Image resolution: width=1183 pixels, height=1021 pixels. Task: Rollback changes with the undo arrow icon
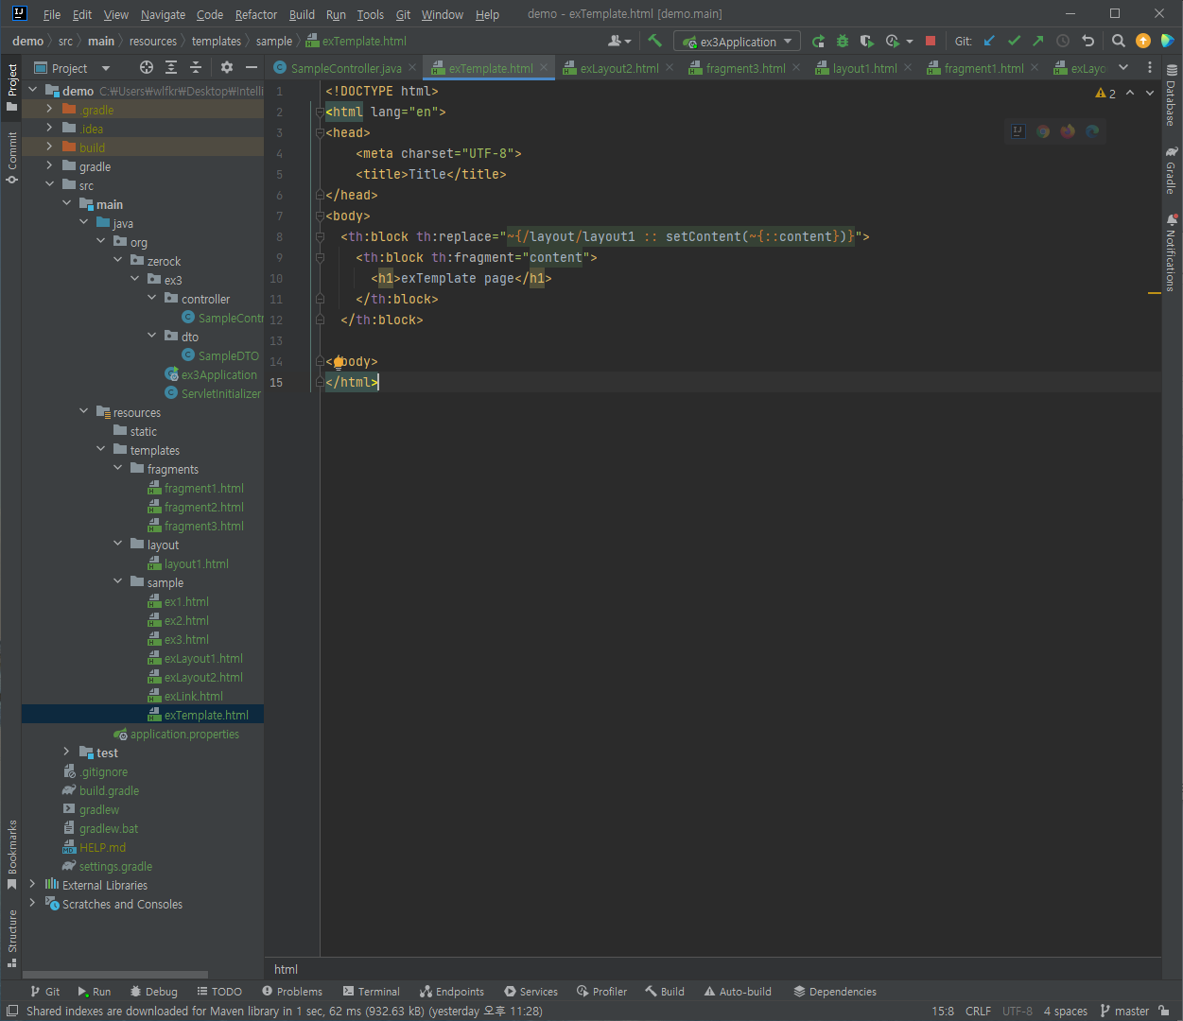pyautogui.click(x=1087, y=41)
